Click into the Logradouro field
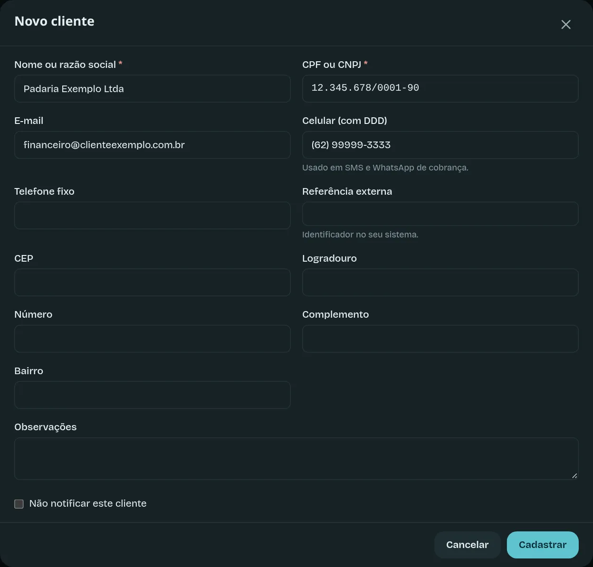This screenshot has height=567, width=593. (x=440, y=283)
